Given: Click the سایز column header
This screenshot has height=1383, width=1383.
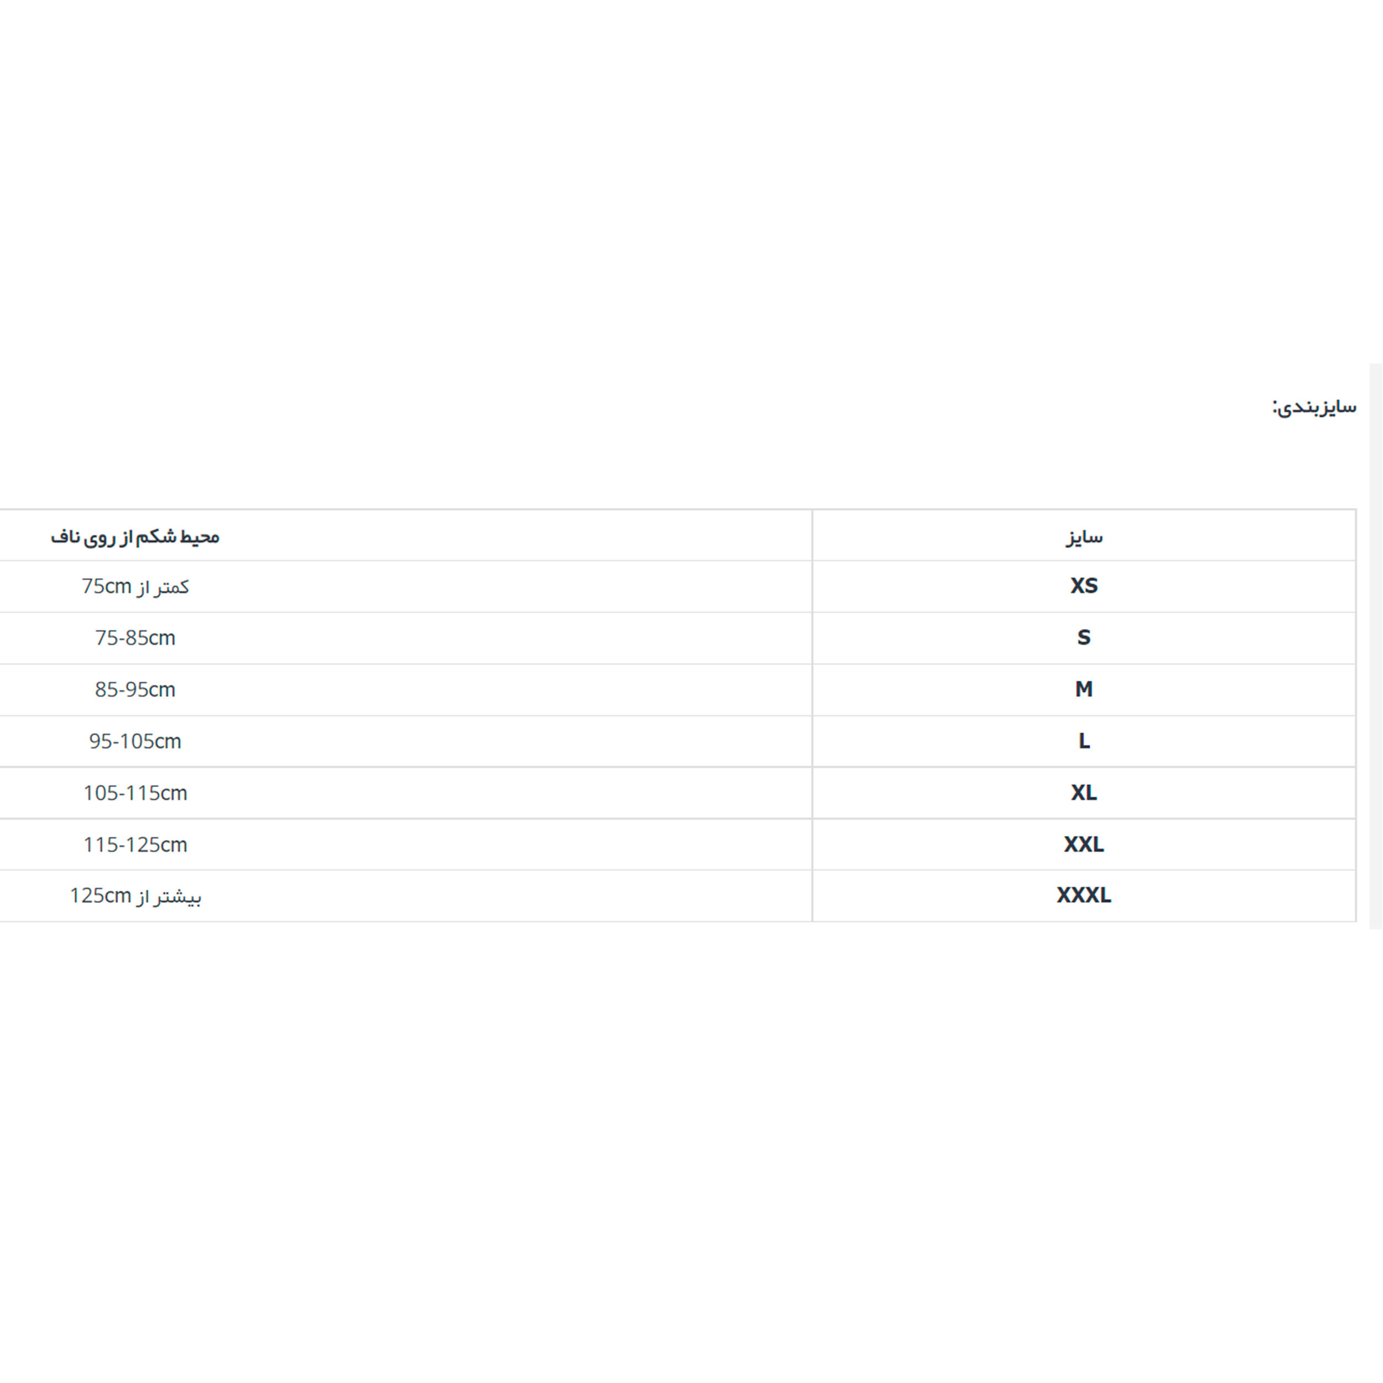Looking at the screenshot, I should click(x=1083, y=537).
